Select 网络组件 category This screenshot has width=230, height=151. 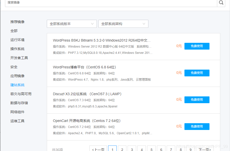coord(17,112)
